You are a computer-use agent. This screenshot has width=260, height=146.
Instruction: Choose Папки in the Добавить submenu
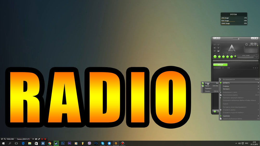click(x=210, y=86)
